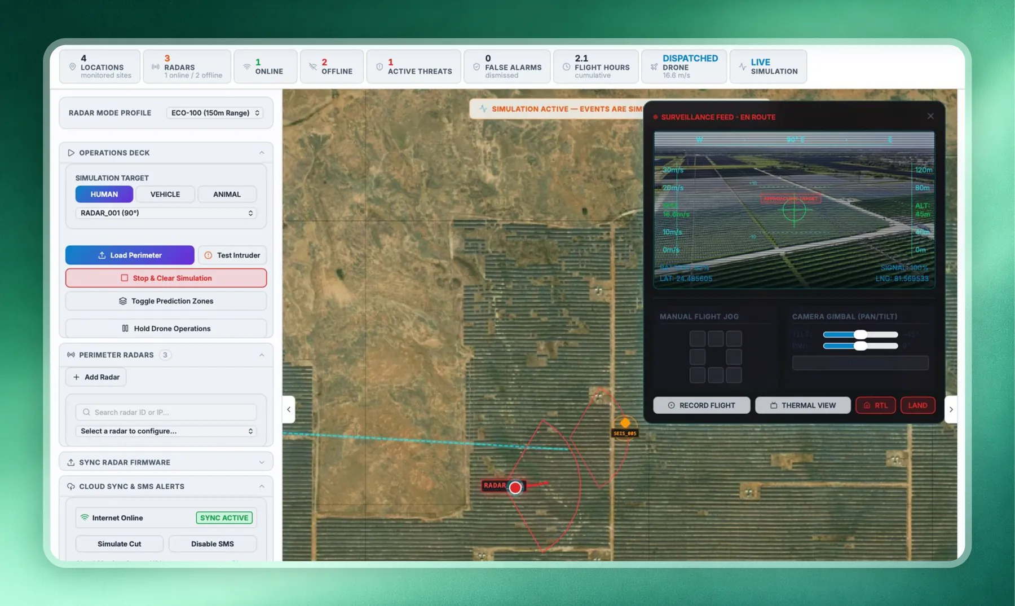Click the camera gimbal TILT slider
The height and width of the screenshot is (606, 1015).
coord(860,334)
